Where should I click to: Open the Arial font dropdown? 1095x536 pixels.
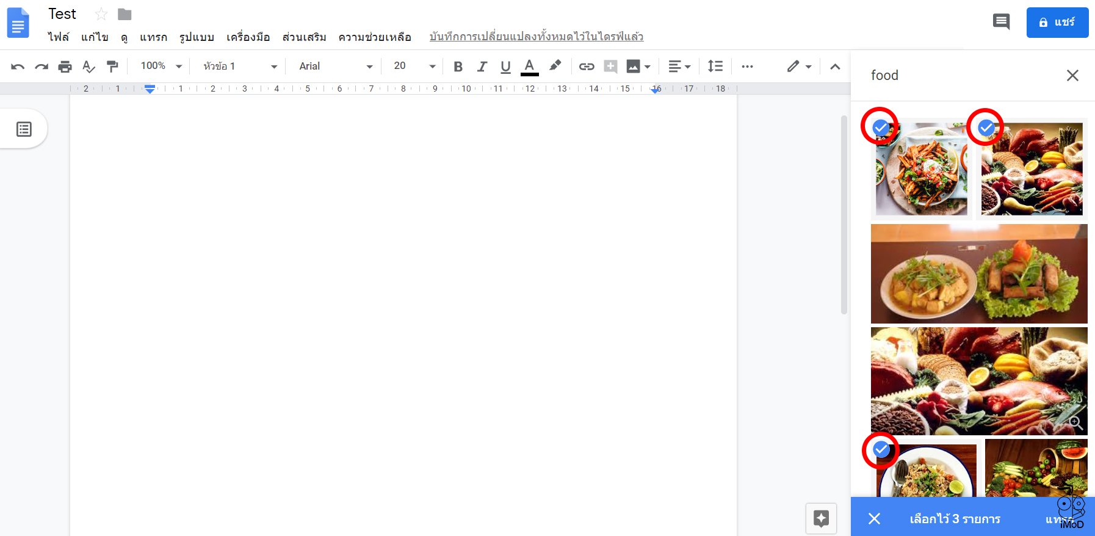(335, 66)
